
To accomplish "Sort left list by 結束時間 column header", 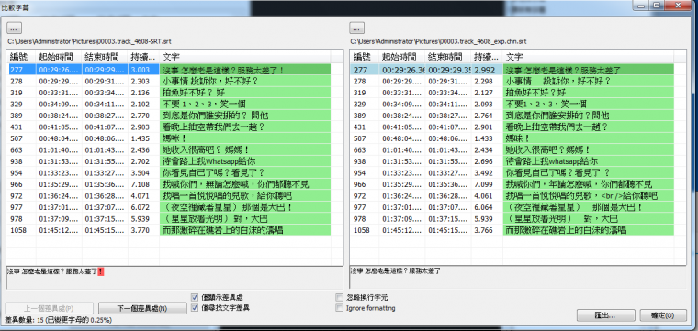I will (105, 57).
